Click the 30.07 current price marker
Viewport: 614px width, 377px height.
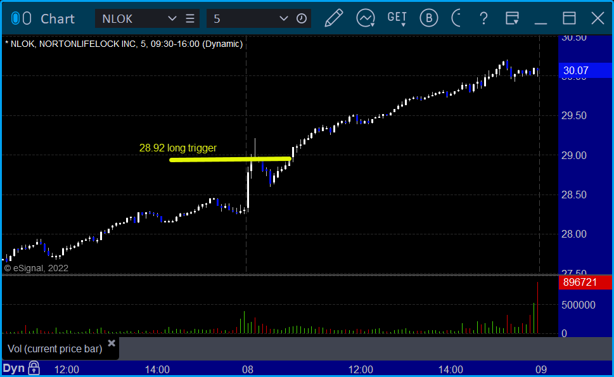(585, 70)
